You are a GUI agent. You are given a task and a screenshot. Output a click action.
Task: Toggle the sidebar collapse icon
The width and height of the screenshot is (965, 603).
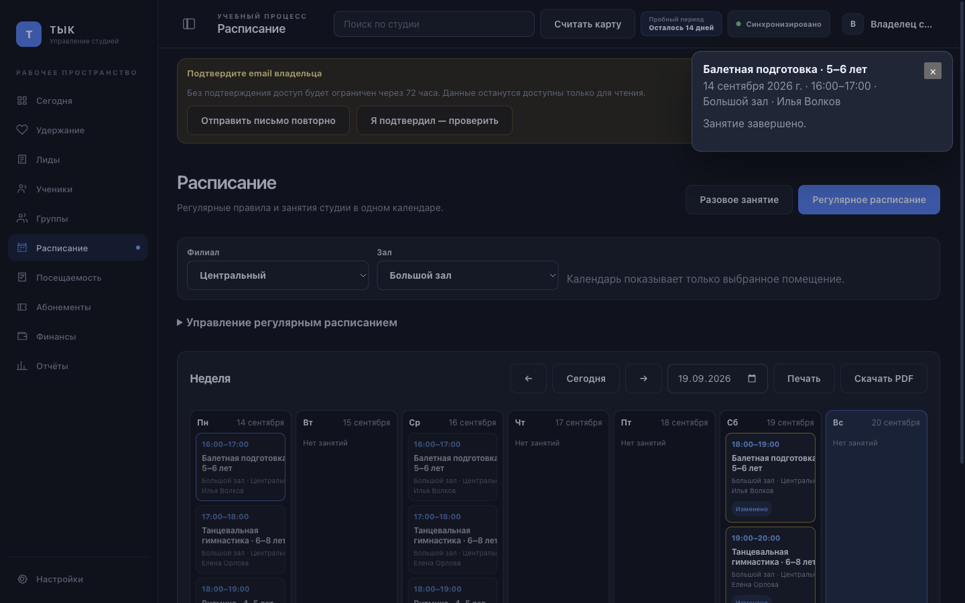(189, 24)
